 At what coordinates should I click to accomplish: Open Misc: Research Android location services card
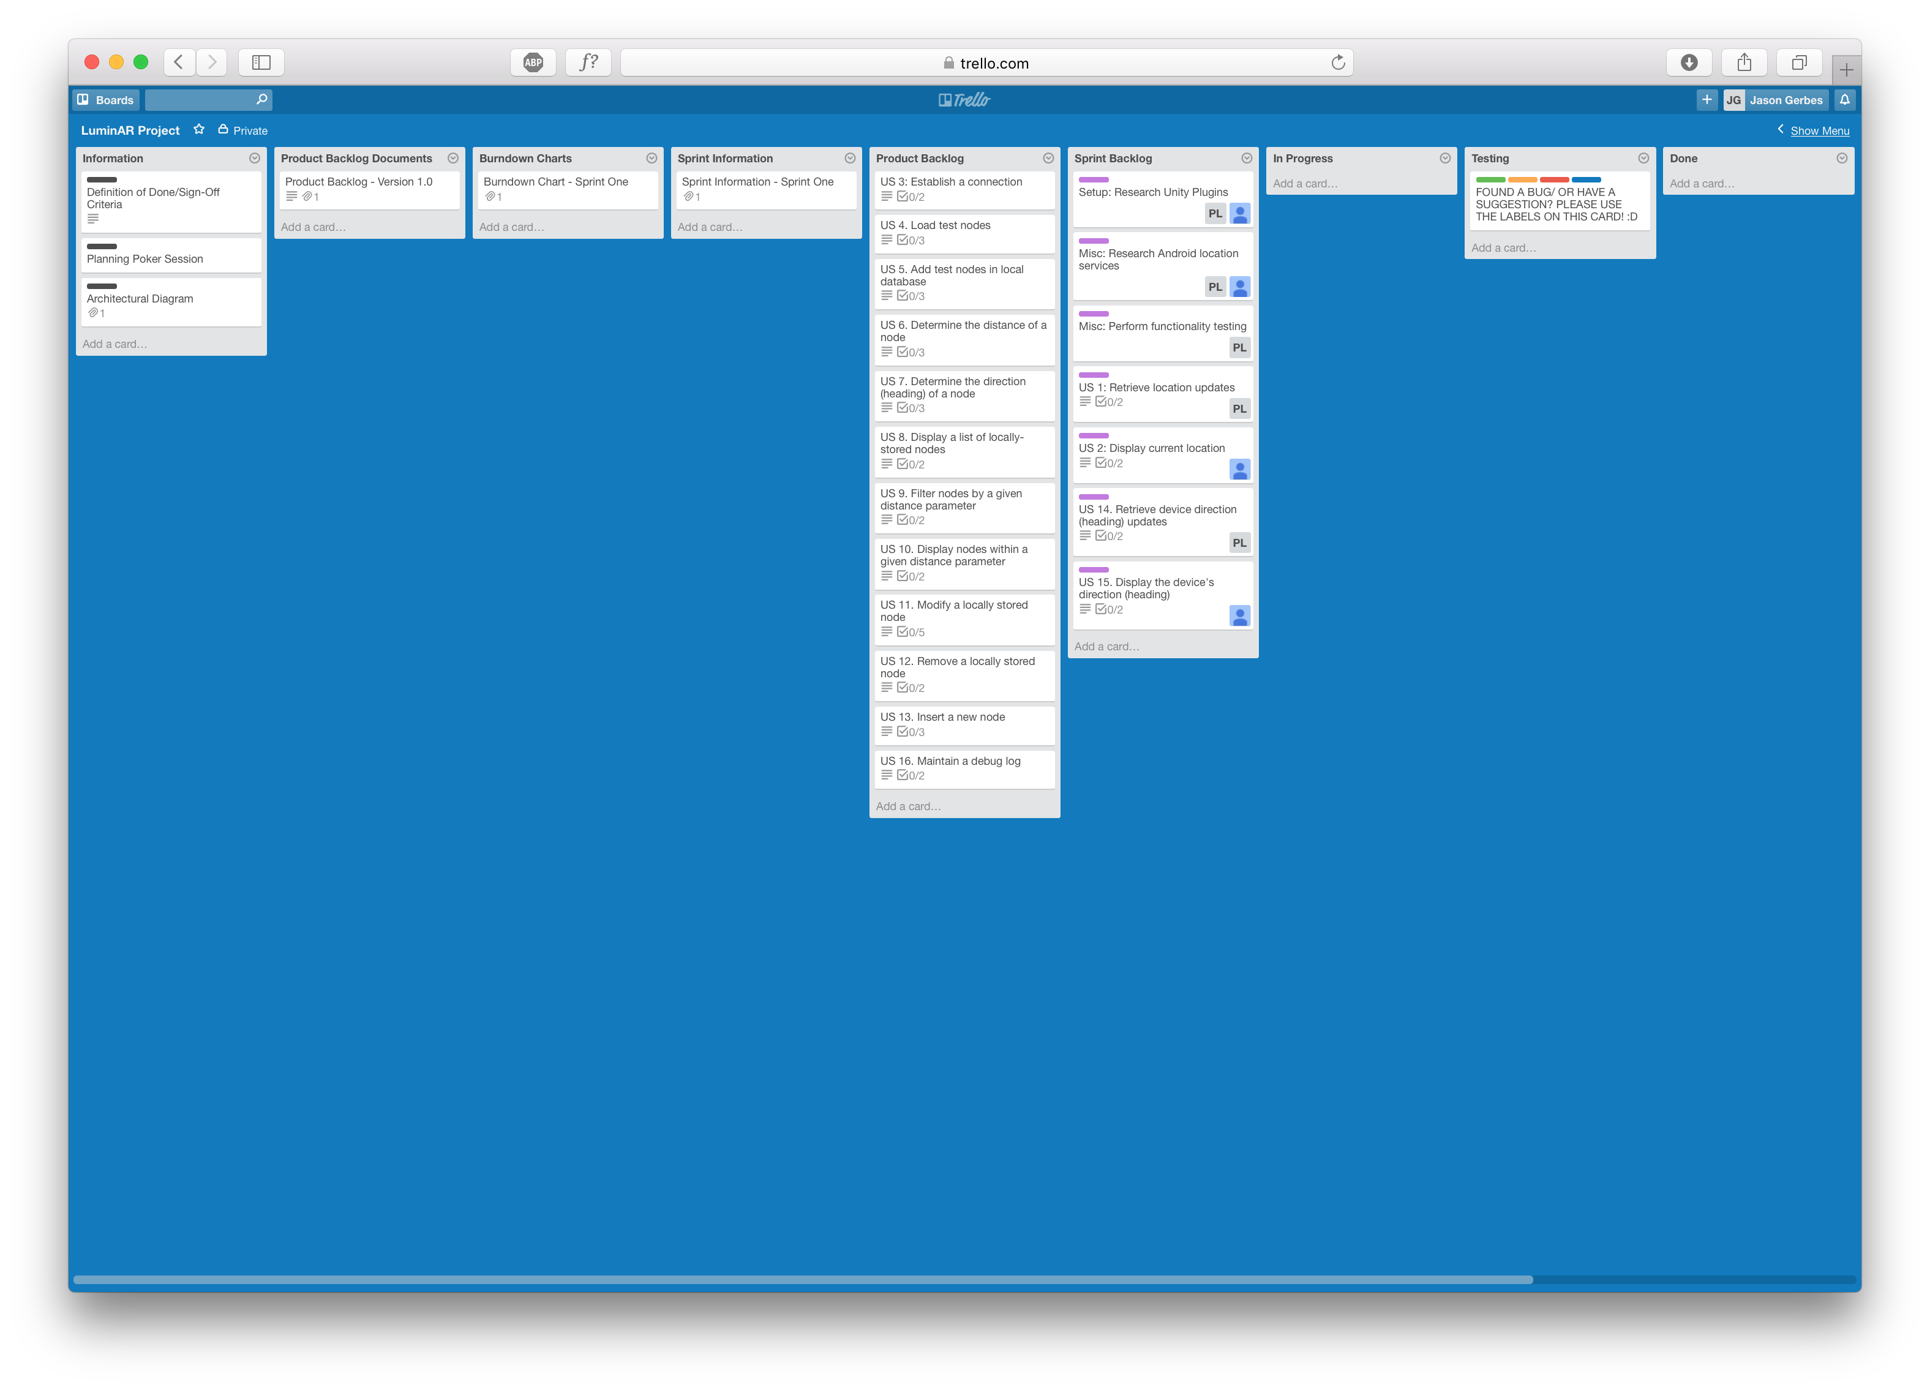pyautogui.click(x=1162, y=266)
